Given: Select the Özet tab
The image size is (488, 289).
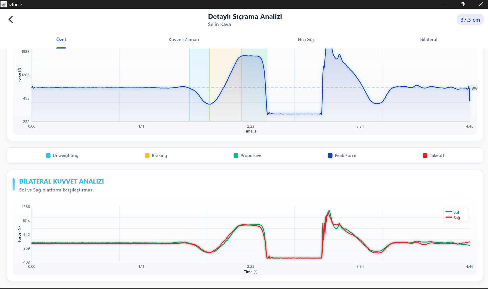Looking at the screenshot, I should pos(61,40).
